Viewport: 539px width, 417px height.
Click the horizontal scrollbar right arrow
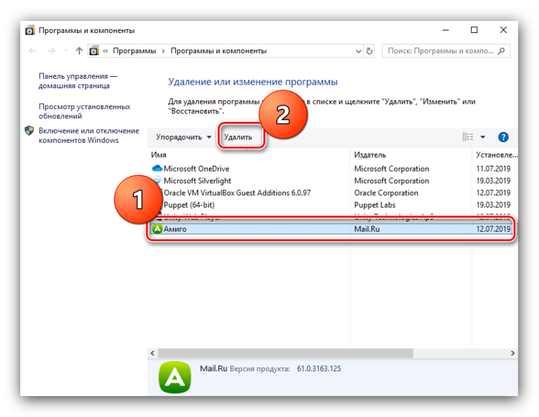[x=513, y=353]
